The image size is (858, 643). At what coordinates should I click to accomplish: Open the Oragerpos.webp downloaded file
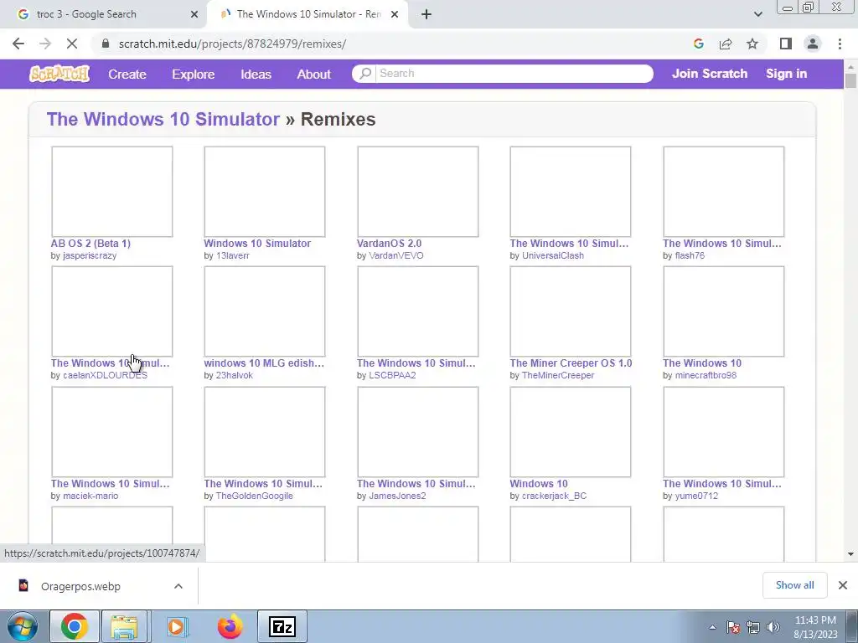[81, 586]
